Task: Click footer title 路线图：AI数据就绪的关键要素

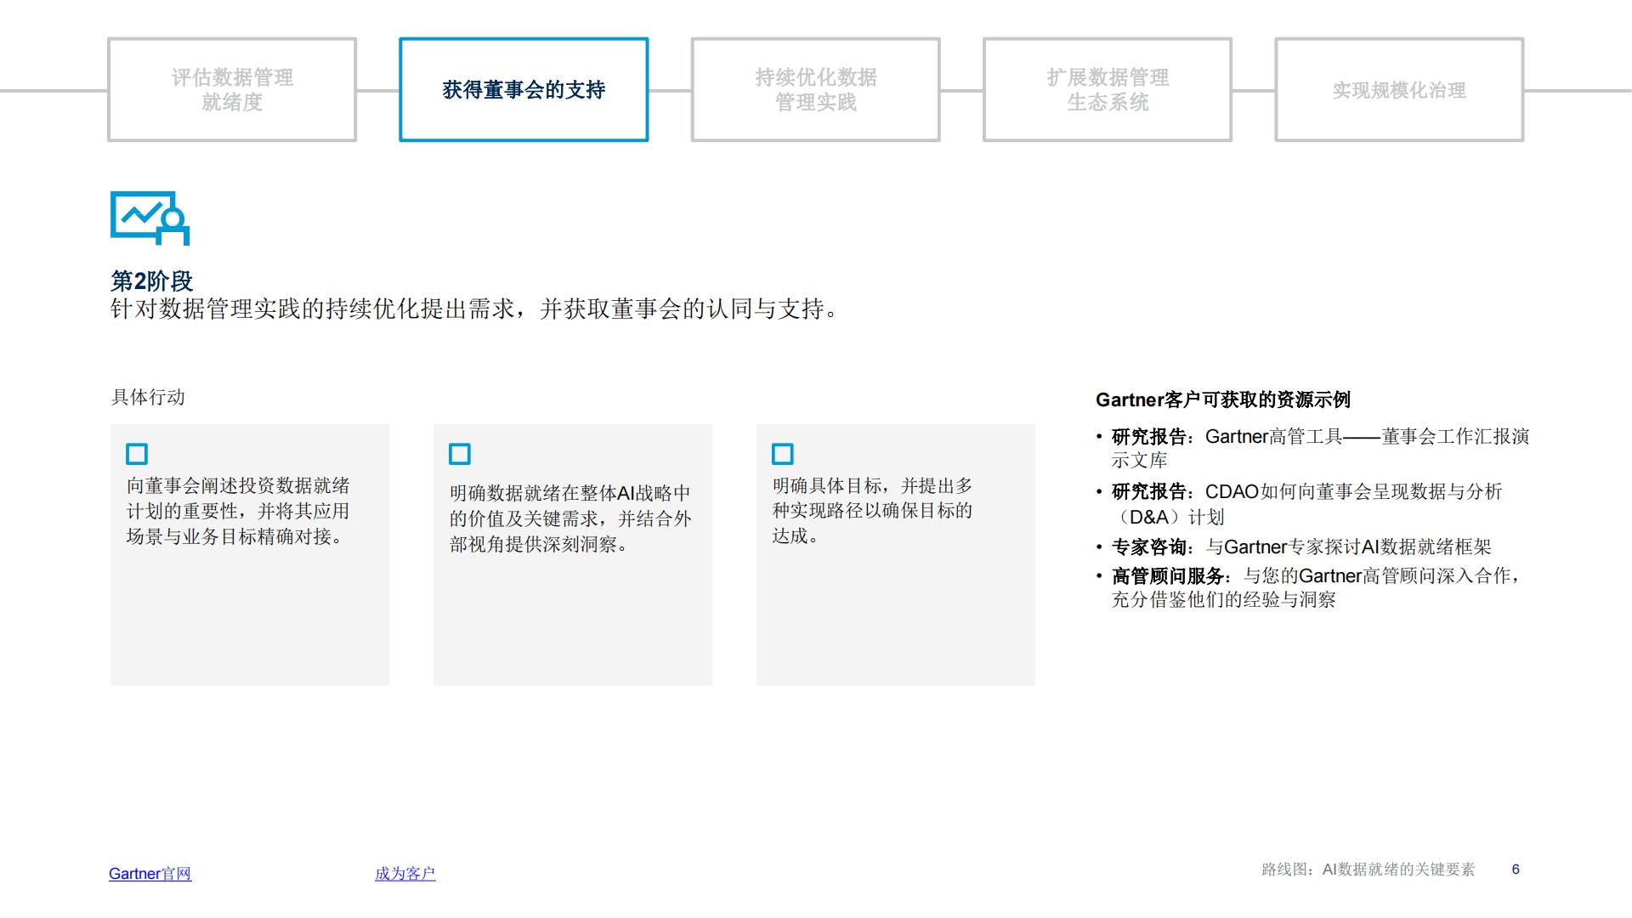Action: pyautogui.click(x=1368, y=869)
